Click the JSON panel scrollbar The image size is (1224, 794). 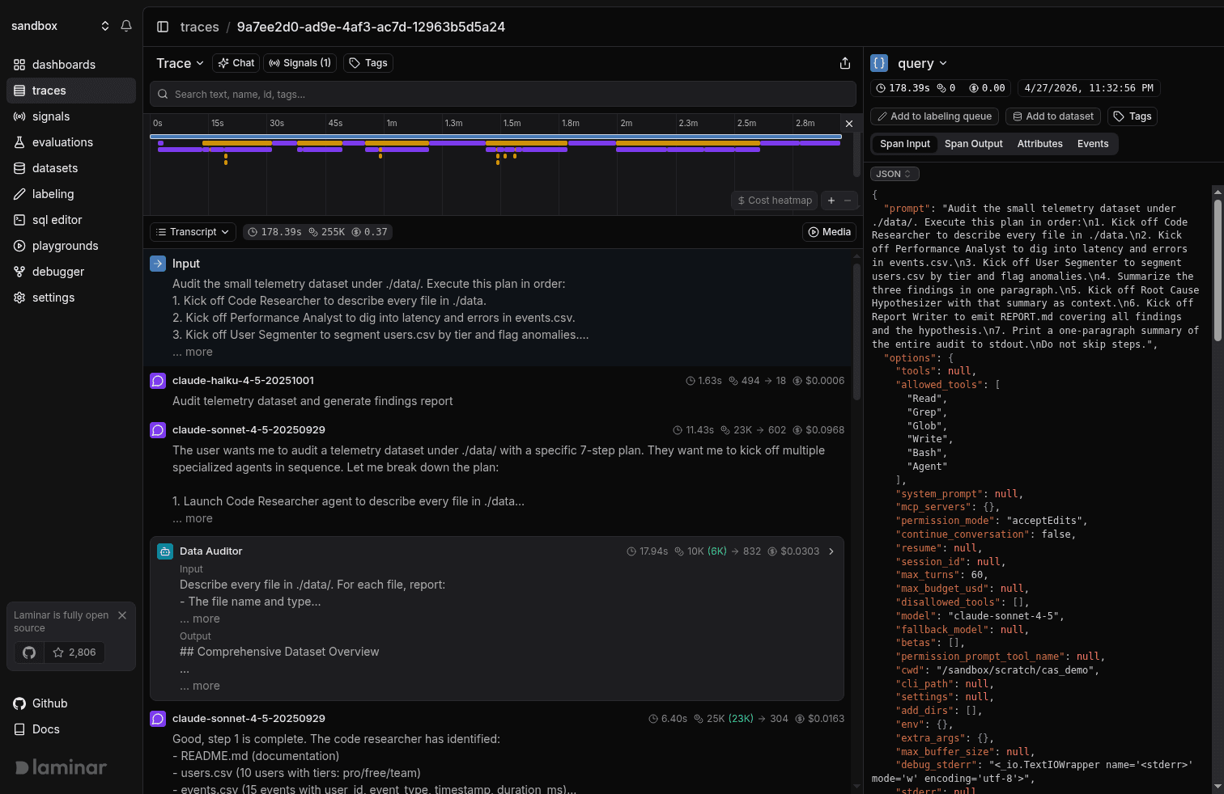(x=1218, y=270)
